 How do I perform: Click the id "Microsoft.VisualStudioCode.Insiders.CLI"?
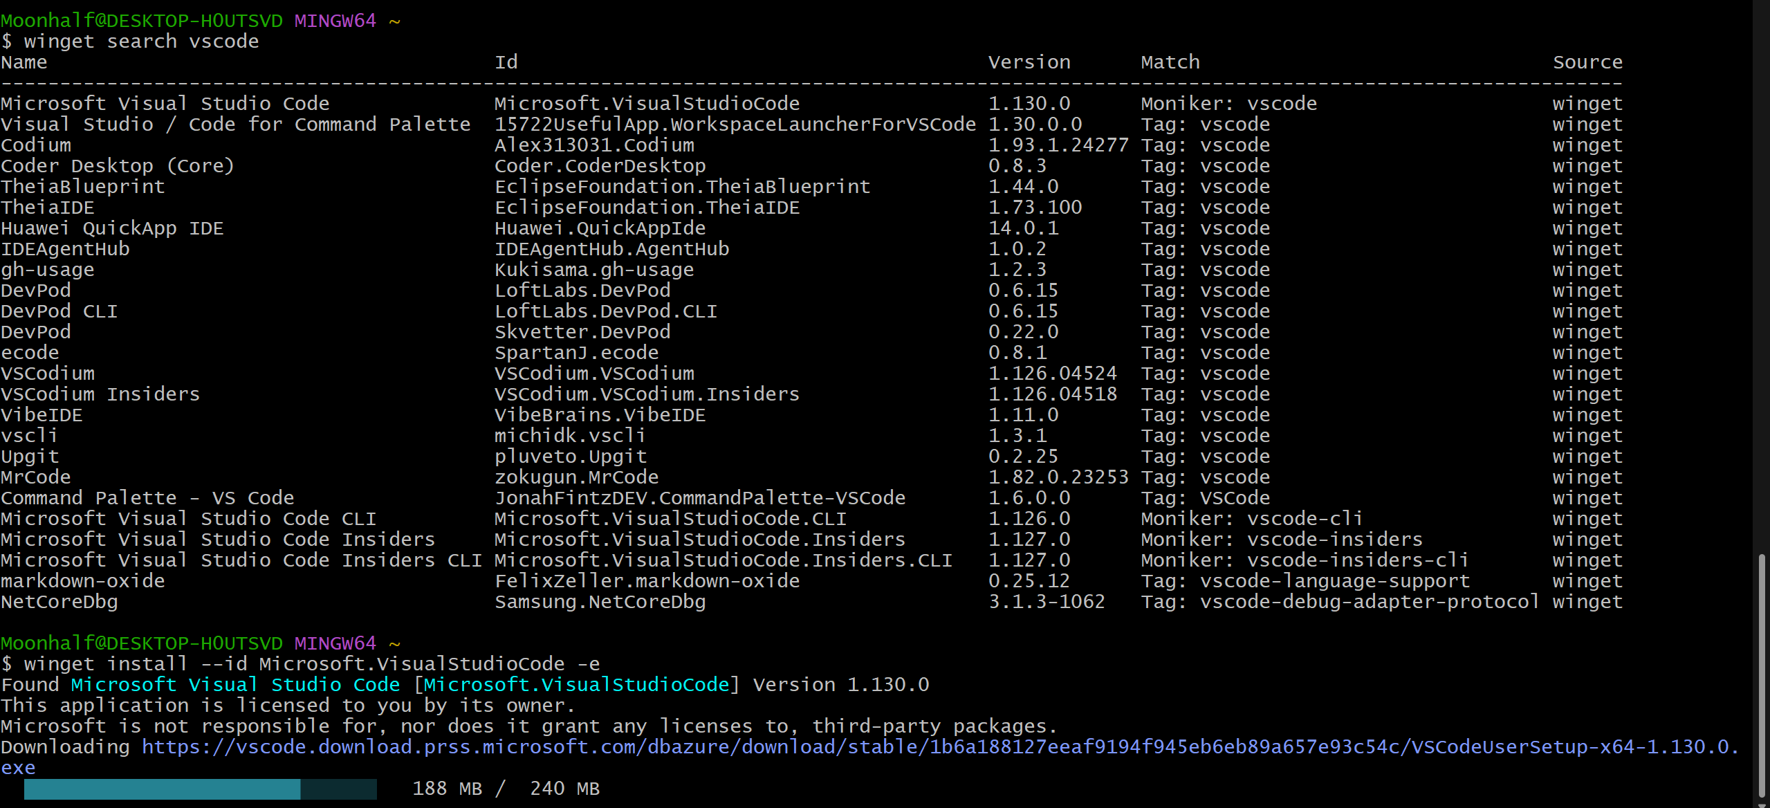pyautogui.click(x=723, y=560)
